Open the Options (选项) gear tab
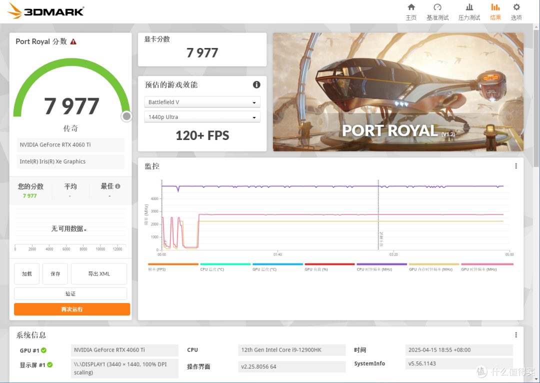 pyautogui.click(x=516, y=12)
